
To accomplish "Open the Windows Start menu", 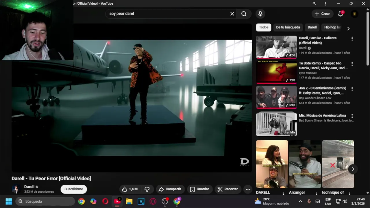I will [x=9, y=201].
